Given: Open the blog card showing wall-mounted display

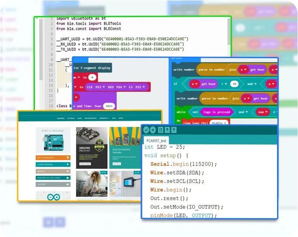Looking at the screenshot, I should point(125,184).
